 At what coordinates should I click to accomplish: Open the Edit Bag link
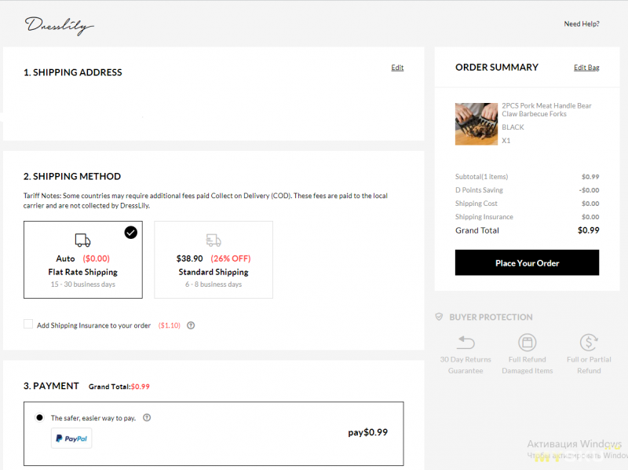pyautogui.click(x=586, y=68)
